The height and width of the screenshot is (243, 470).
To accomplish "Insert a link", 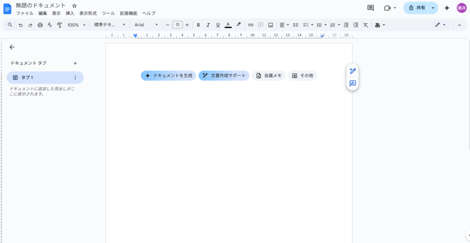I will (x=251, y=25).
